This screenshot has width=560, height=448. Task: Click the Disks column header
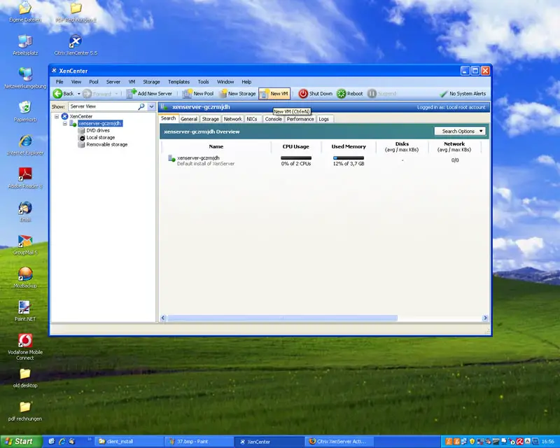[x=402, y=146]
